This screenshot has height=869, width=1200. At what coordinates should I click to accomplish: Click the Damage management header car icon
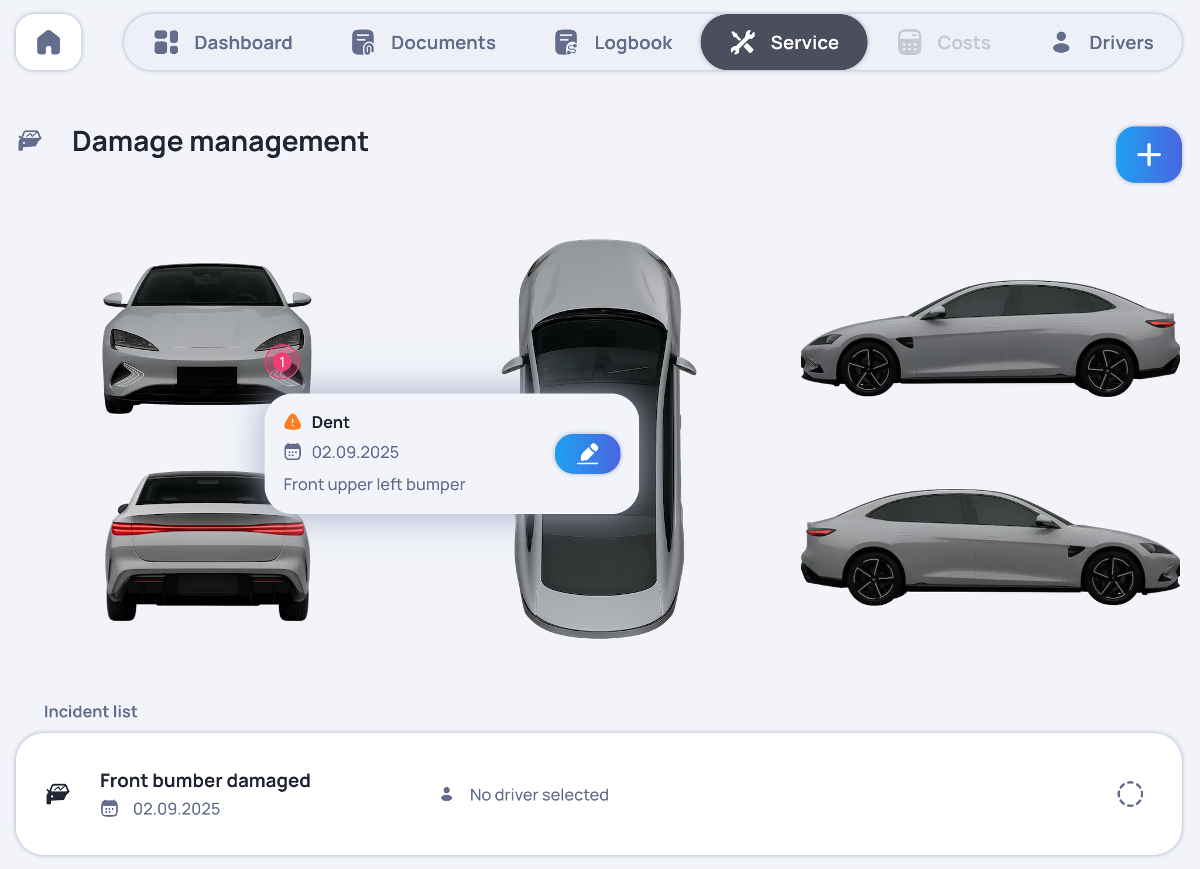pos(30,141)
